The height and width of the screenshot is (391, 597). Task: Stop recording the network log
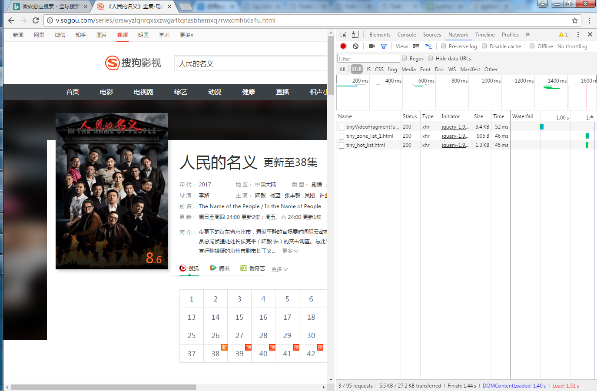click(x=343, y=46)
